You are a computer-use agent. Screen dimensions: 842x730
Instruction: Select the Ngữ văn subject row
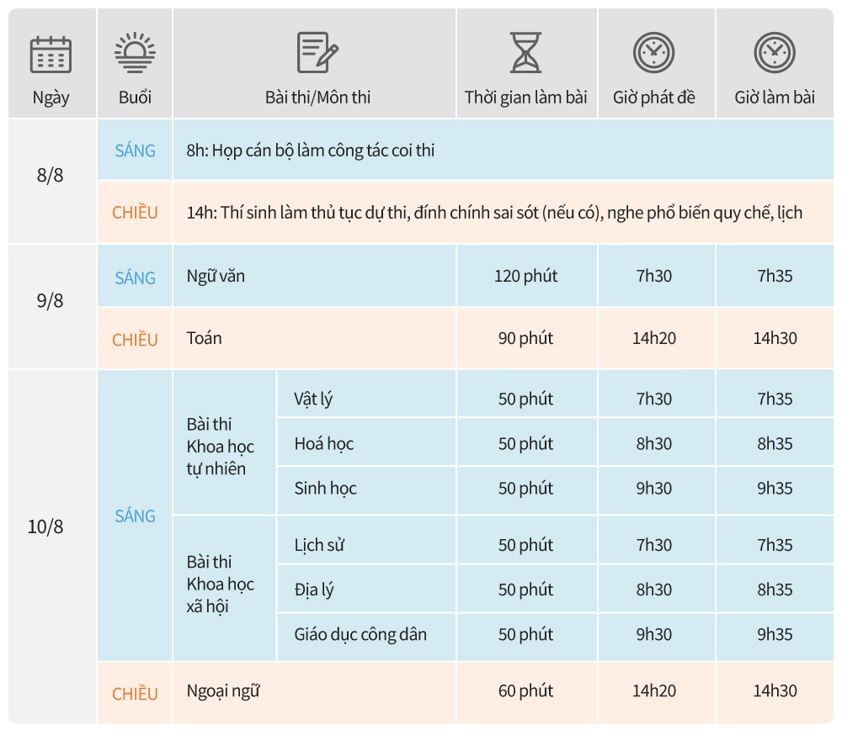216,276
